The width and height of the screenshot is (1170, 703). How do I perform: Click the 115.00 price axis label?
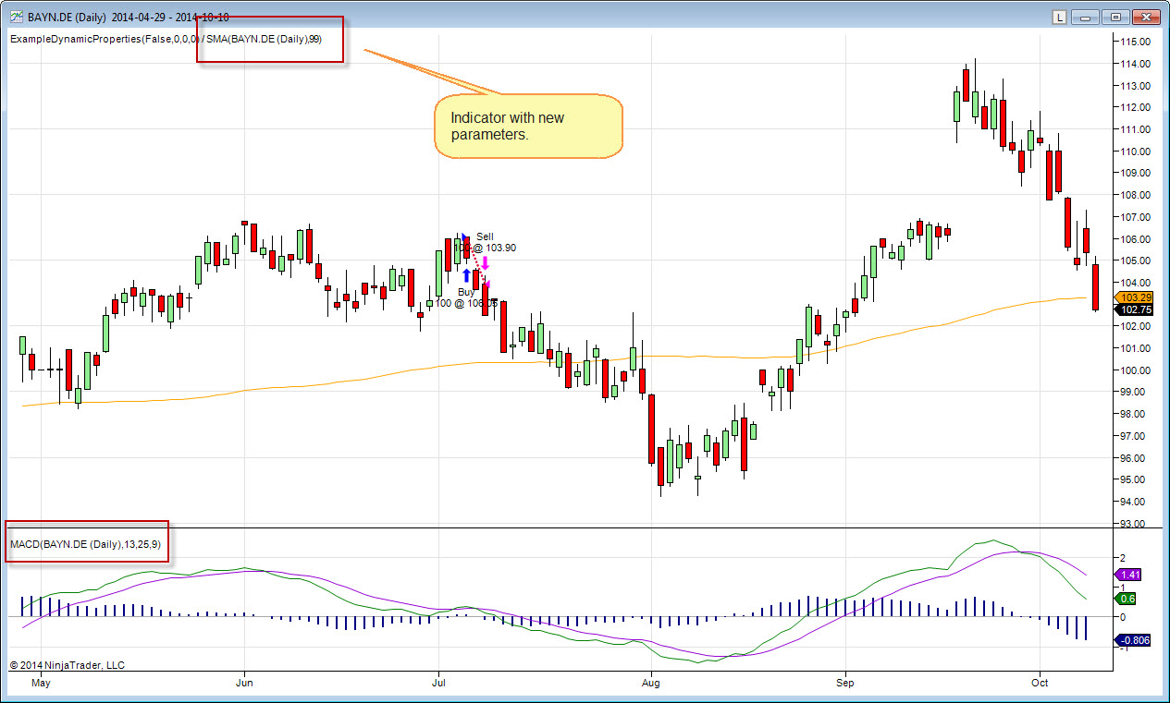point(1134,42)
